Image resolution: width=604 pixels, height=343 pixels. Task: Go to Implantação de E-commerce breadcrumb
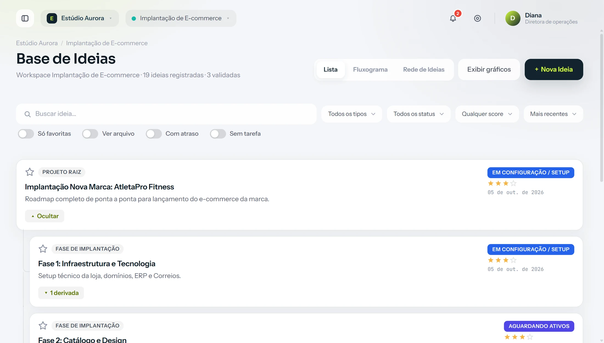107,43
